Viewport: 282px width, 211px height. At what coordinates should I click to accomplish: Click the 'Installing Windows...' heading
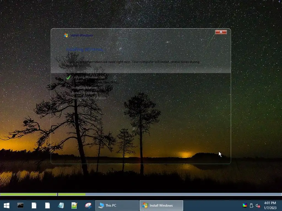[x=85, y=49]
